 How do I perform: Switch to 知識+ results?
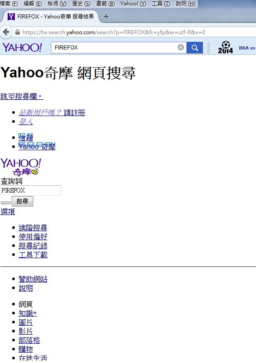27,313
